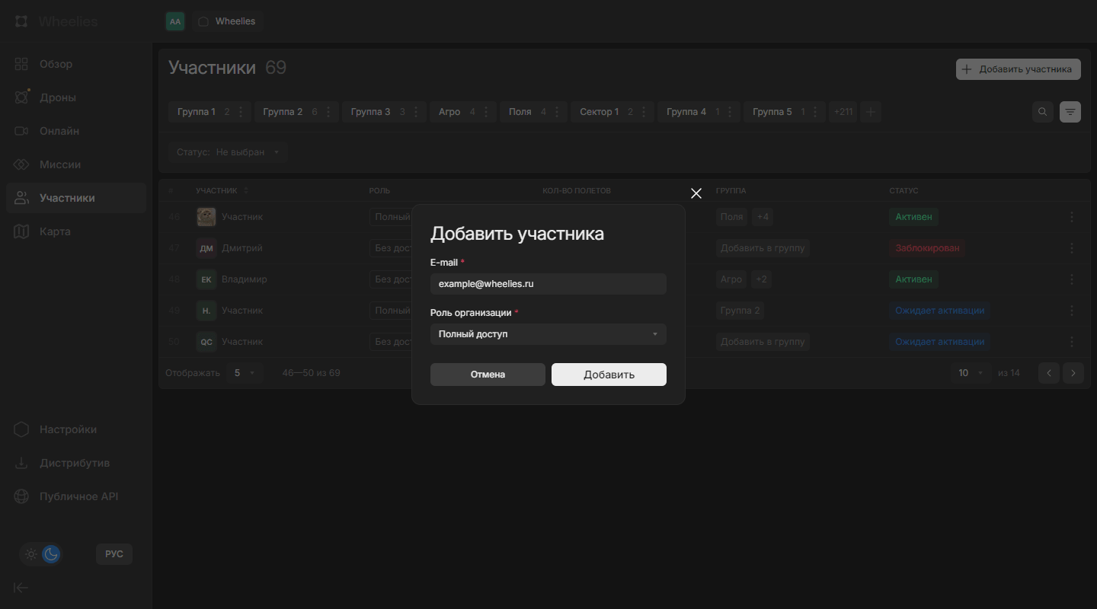Select the Агро group tab
The image size is (1097, 609).
pyautogui.click(x=449, y=112)
